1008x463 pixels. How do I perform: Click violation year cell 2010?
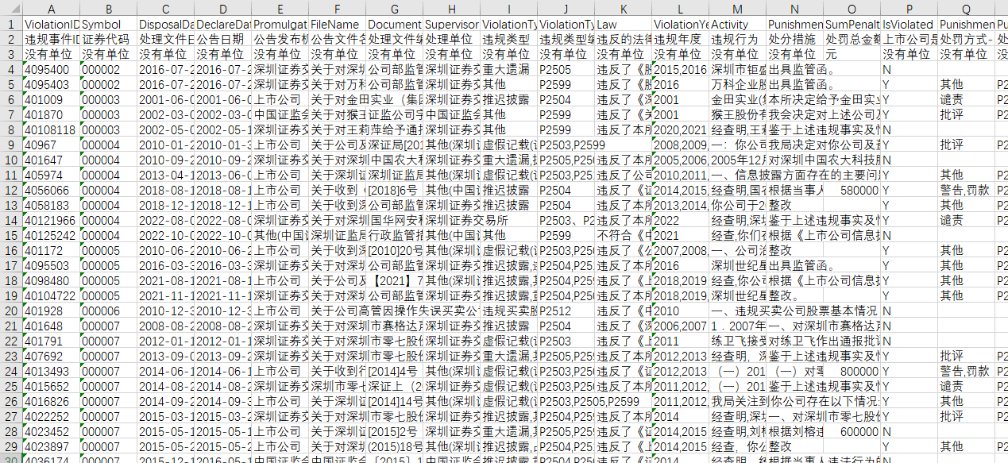click(680, 311)
